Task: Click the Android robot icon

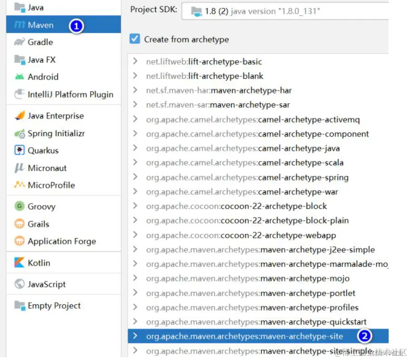Action: (20, 77)
